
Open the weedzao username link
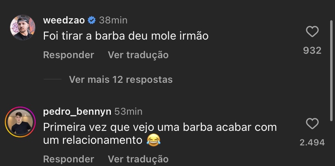(x=64, y=20)
